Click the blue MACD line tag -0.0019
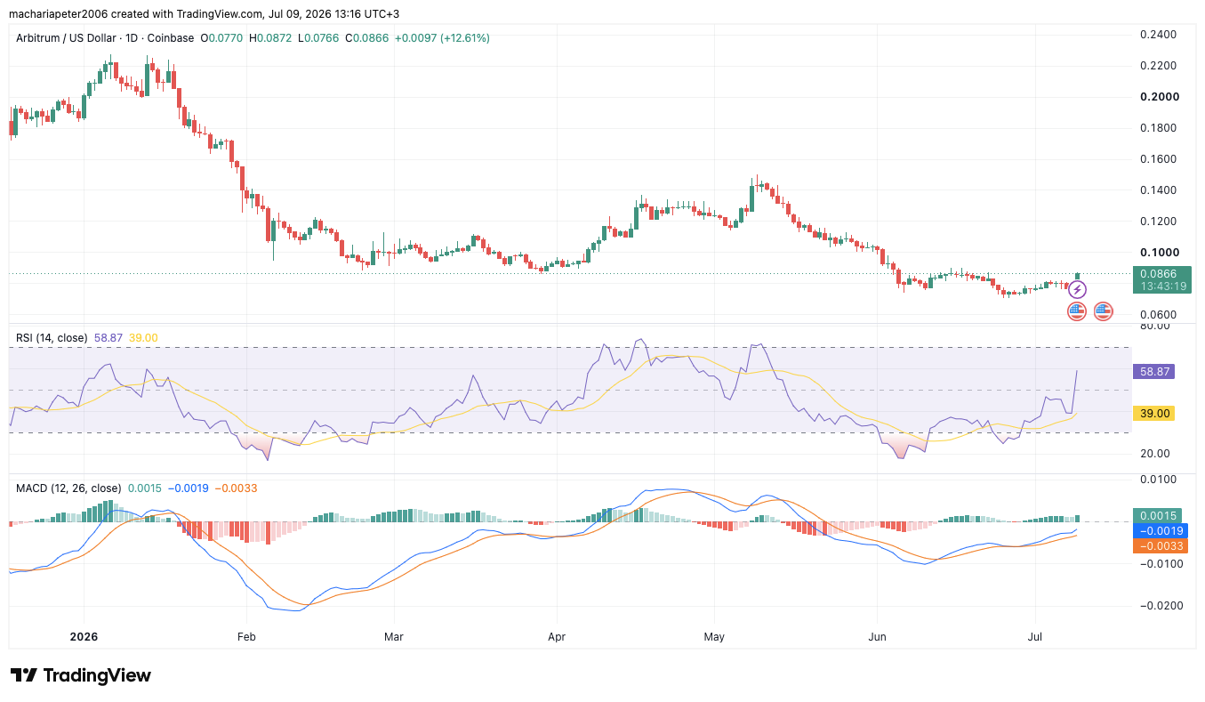 [1159, 530]
